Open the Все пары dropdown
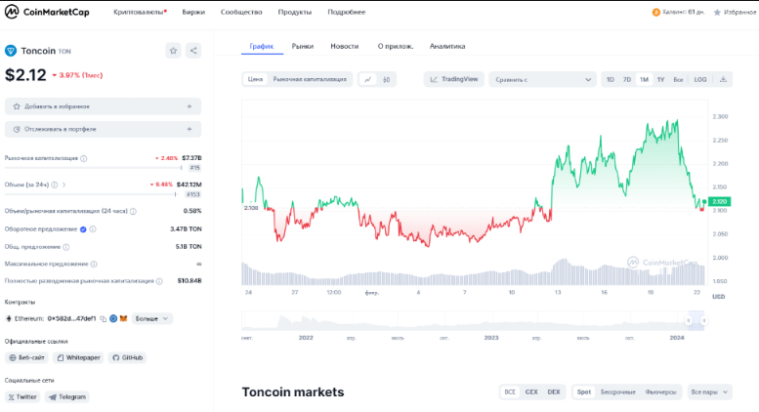 tap(709, 391)
